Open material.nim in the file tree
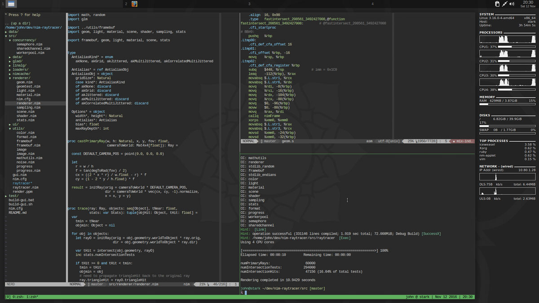The image size is (539, 303). point(28,95)
